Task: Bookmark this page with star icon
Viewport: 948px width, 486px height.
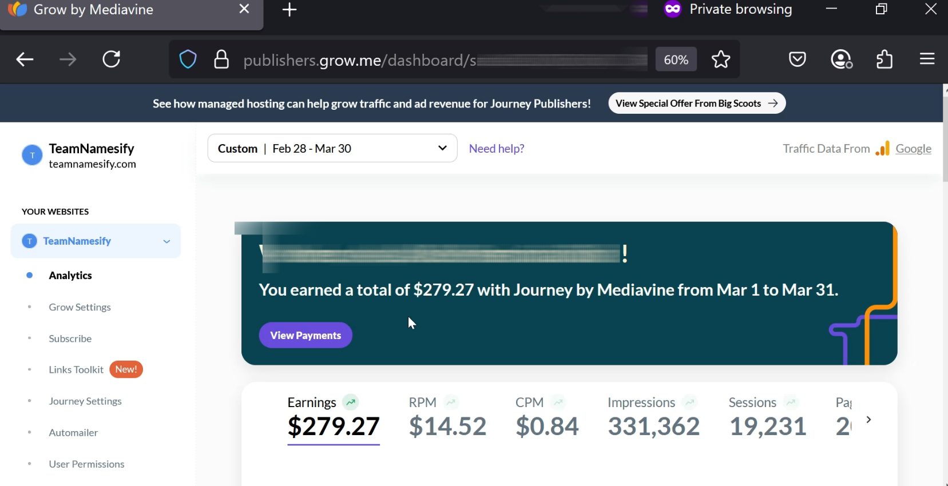Action: pyautogui.click(x=721, y=59)
